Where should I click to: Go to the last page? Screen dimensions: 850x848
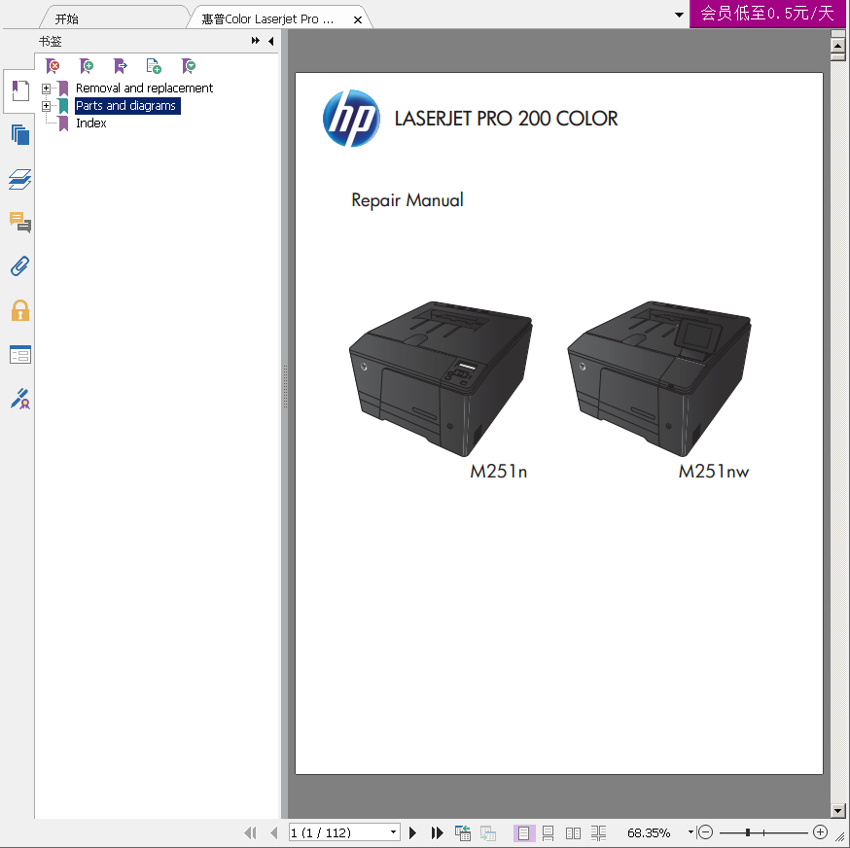(x=437, y=832)
